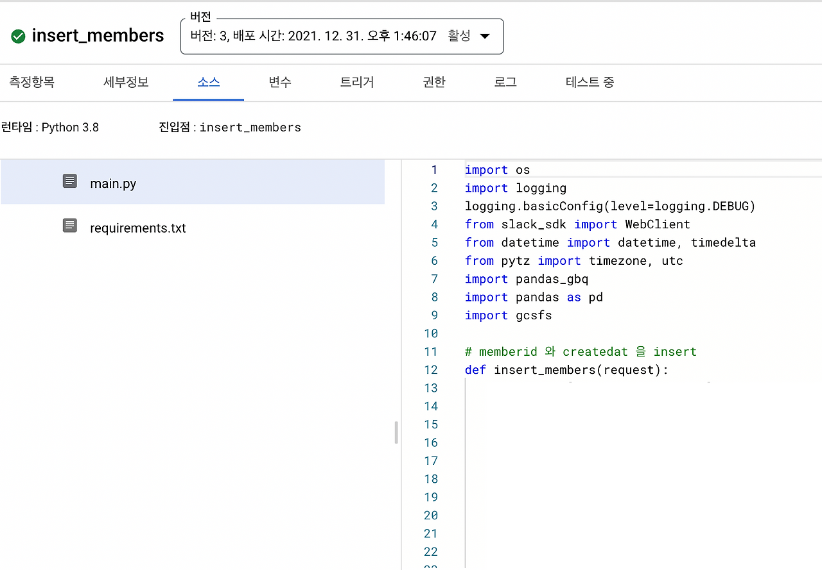Screen dimensions: 822x570
Task: Click the 'import pandas_gbq' line
Action: point(527,279)
